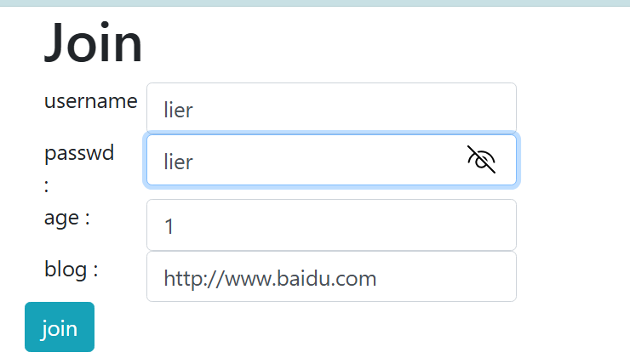Click blank area in username field after lier
The image size is (630, 358).
pyautogui.click(x=353, y=109)
